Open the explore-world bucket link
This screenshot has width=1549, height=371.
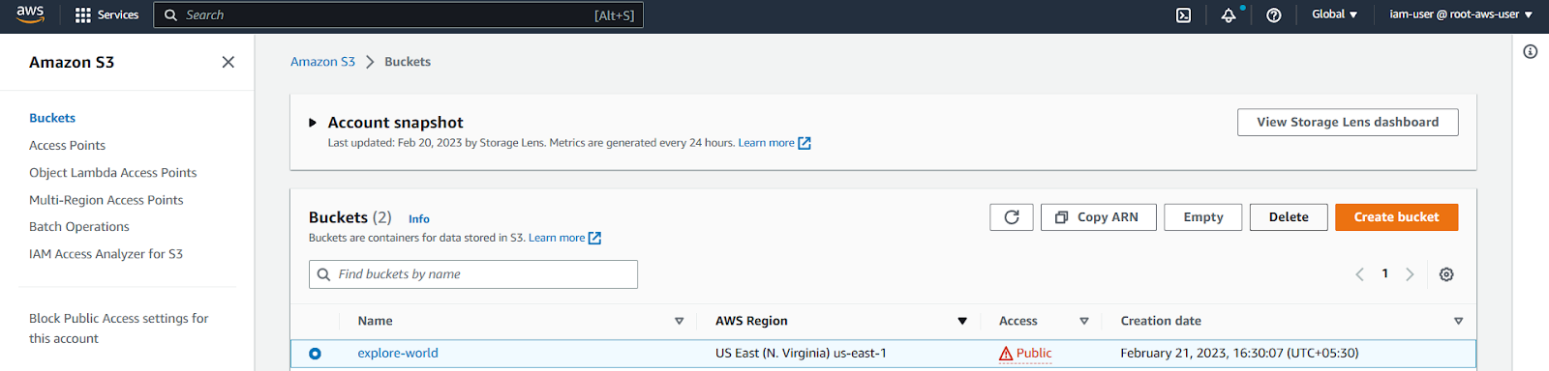(398, 354)
